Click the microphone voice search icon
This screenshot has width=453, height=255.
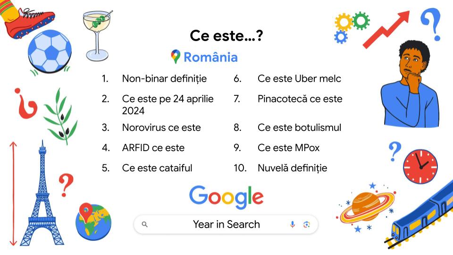pyautogui.click(x=293, y=224)
